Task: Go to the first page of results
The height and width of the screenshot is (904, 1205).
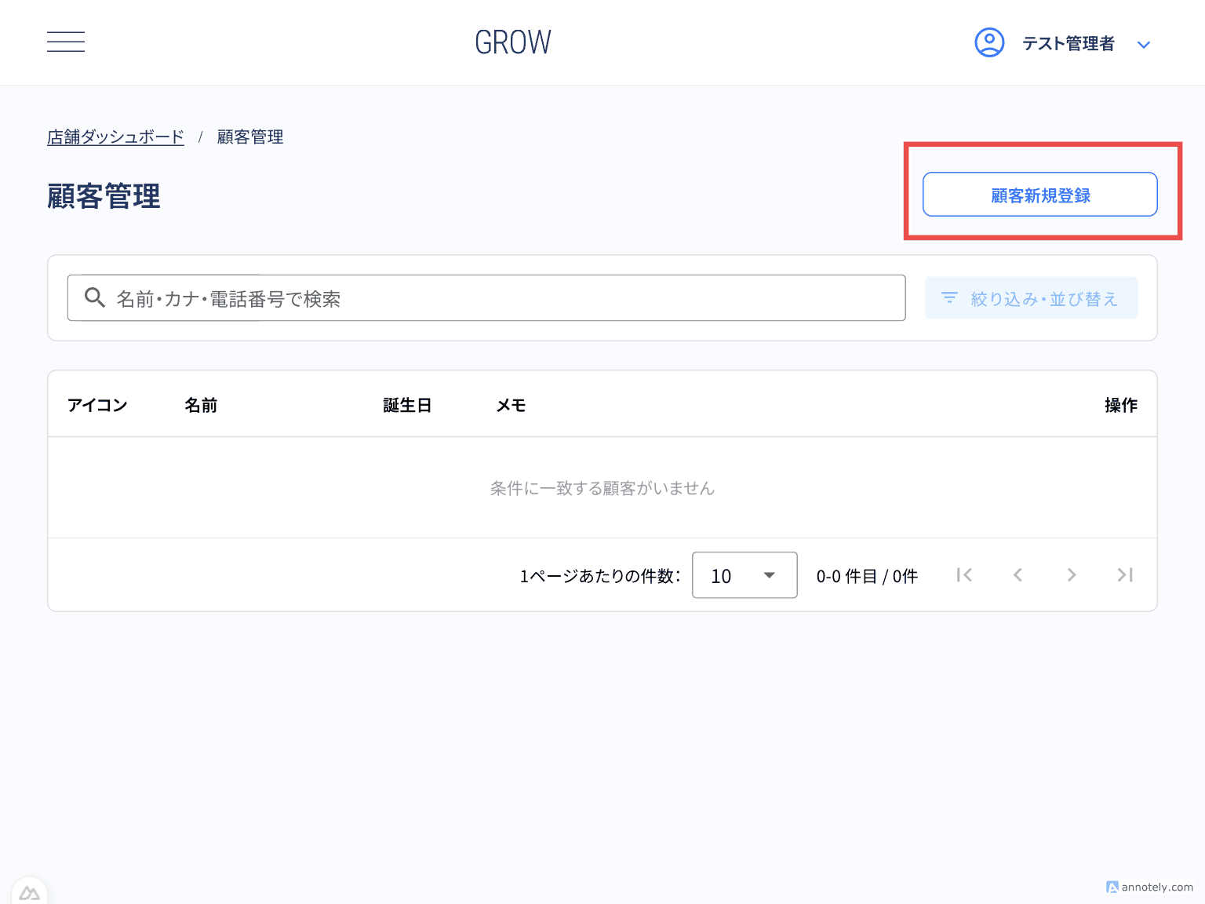Action: [x=964, y=575]
